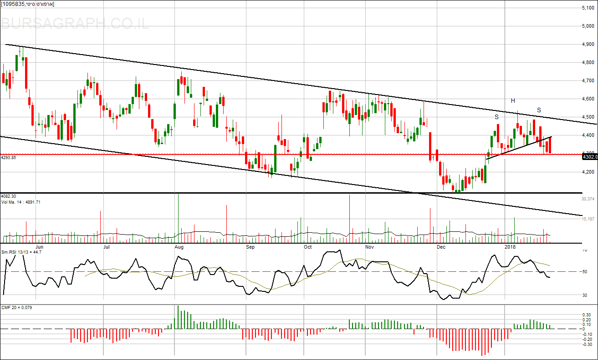Viewport: 598px width, 360px height.
Task: Select the left shoulder S annotation
Action: [497, 117]
